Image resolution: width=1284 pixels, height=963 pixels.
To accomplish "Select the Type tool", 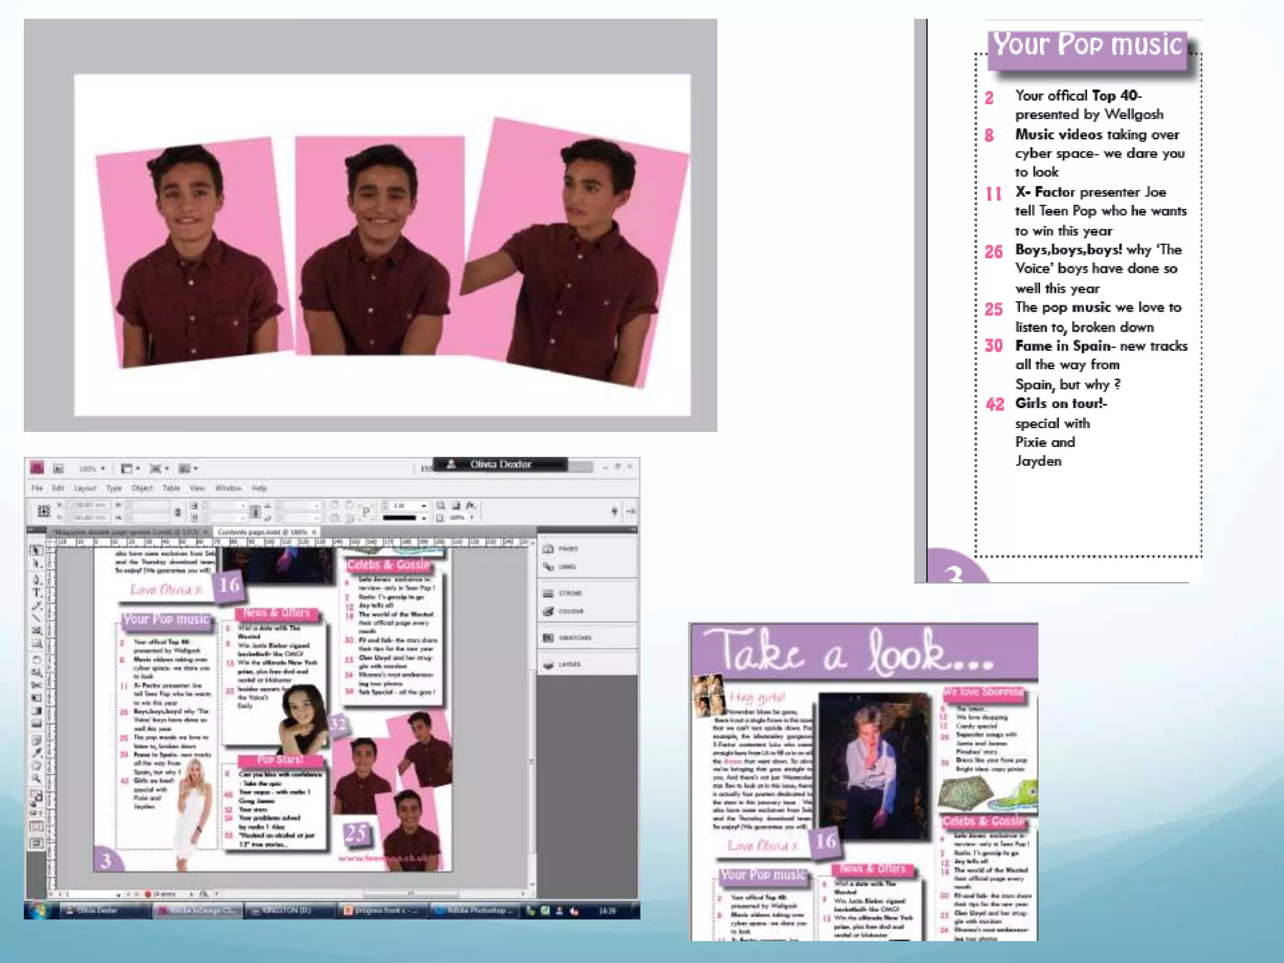I will 36,592.
